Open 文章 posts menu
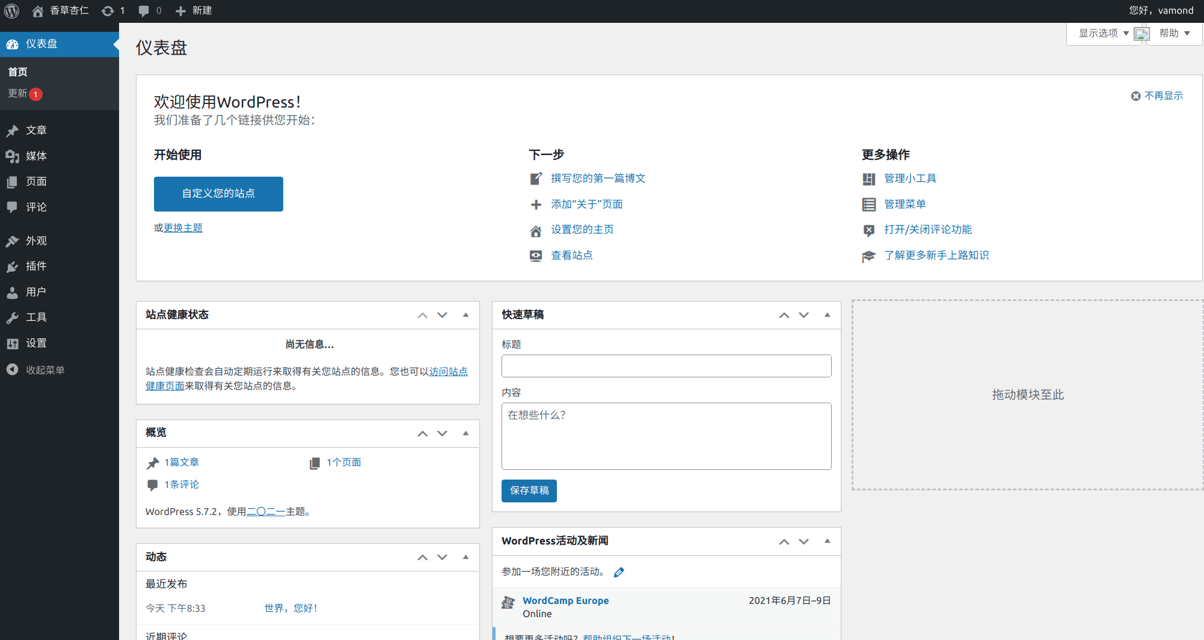 point(60,130)
